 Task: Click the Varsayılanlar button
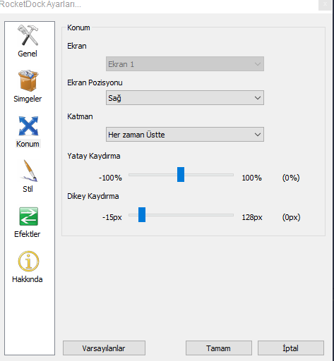[104, 348]
